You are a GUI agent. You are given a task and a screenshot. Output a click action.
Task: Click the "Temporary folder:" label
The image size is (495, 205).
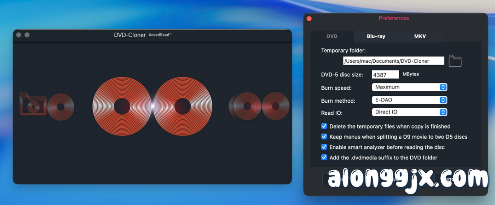pyautogui.click(x=343, y=51)
